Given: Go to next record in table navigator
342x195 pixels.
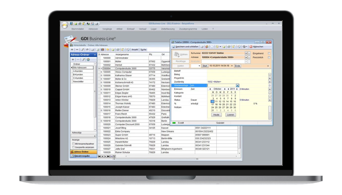Looking at the screenshot, I should pyautogui.click(x=105, y=156).
